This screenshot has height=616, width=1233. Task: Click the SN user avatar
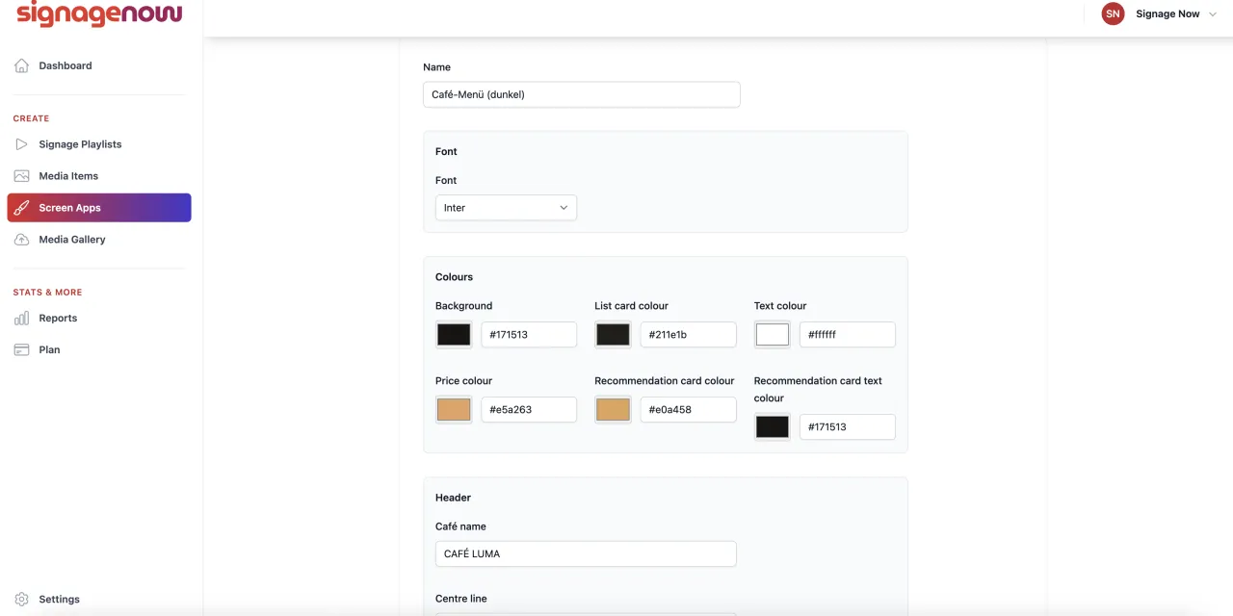point(1113,13)
